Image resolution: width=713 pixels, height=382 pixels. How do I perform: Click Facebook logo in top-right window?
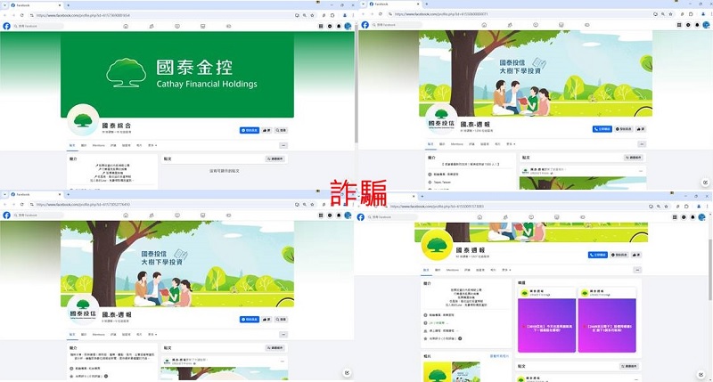click(365, 25)
